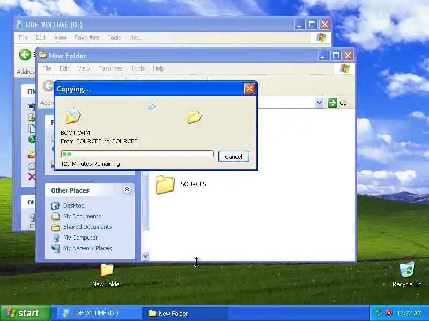Maximize the UDF VOLUME (D:) window
Image resolution: width=429 pixels, height=321 pixels.
click(x=312, y=25)
